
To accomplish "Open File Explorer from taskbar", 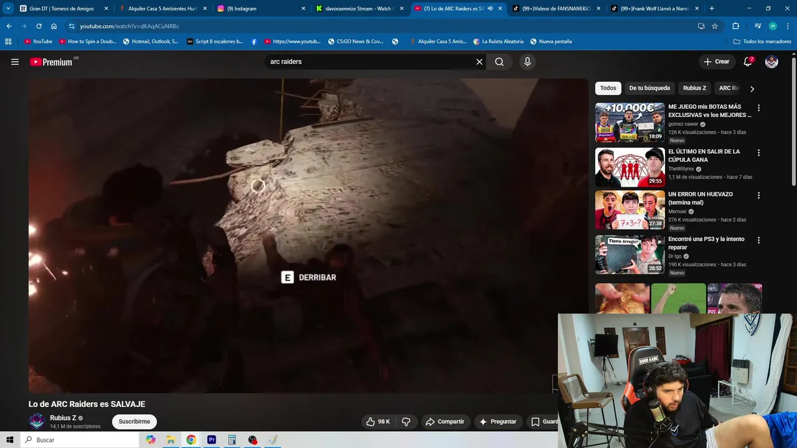I will point(171,440).
